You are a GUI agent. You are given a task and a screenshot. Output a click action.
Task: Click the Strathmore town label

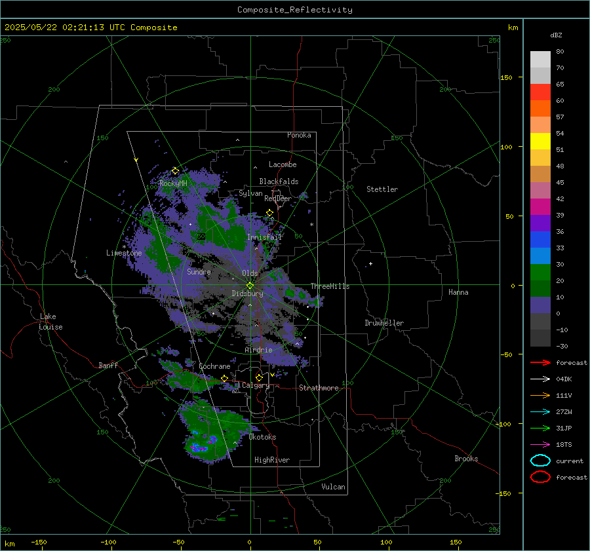coord(319,388)
